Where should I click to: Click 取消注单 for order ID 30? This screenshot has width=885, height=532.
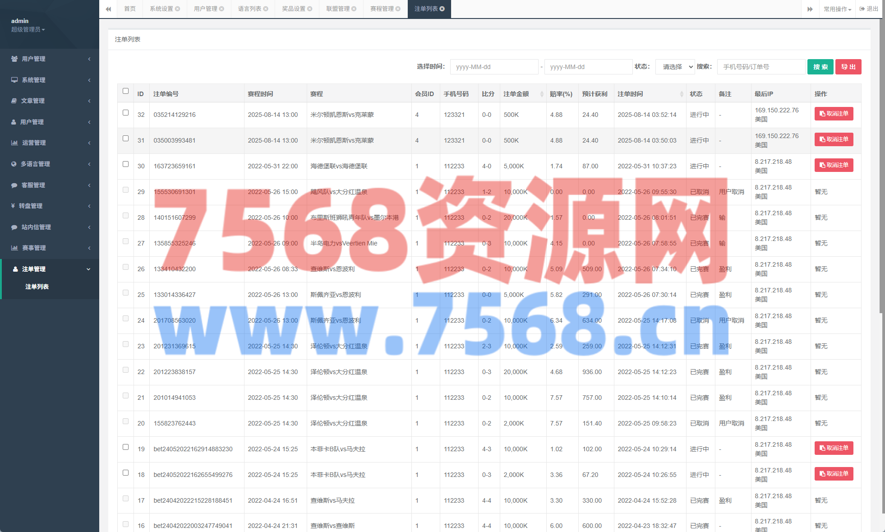tap(834, 165)
